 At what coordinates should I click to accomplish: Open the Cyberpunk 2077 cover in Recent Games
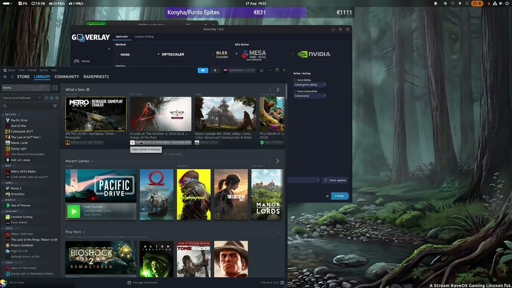[x=194, y=195]
